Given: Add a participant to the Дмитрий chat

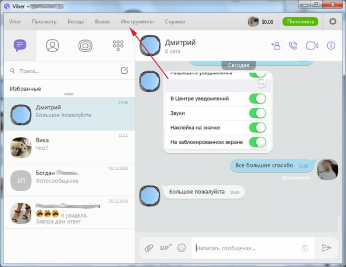Looking at the screenshot, I should point(276,45).
